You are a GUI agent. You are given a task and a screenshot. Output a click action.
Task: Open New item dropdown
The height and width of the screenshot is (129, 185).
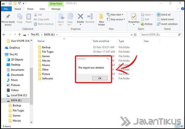(x=115, y=15)
